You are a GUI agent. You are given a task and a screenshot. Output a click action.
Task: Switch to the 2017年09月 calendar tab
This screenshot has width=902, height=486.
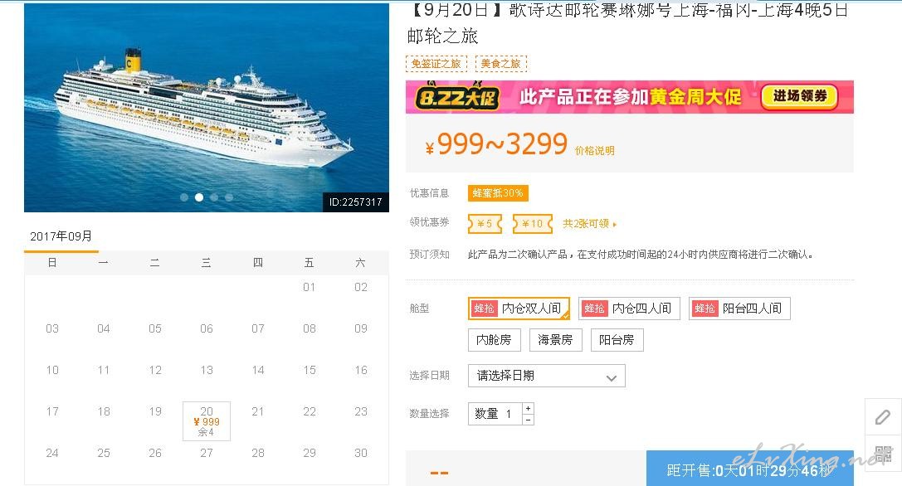(61, 236)
